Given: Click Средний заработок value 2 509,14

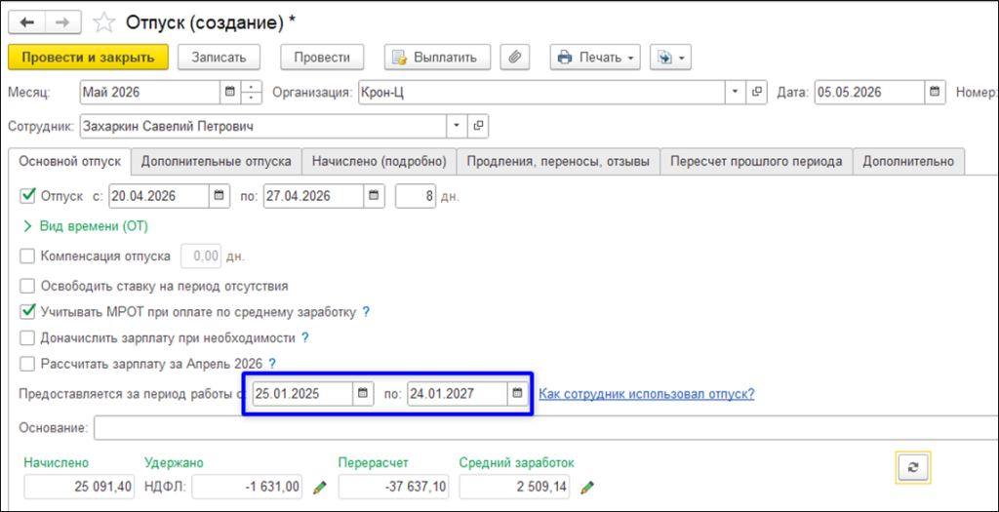Looking at the screenshot, I should 515,488.
